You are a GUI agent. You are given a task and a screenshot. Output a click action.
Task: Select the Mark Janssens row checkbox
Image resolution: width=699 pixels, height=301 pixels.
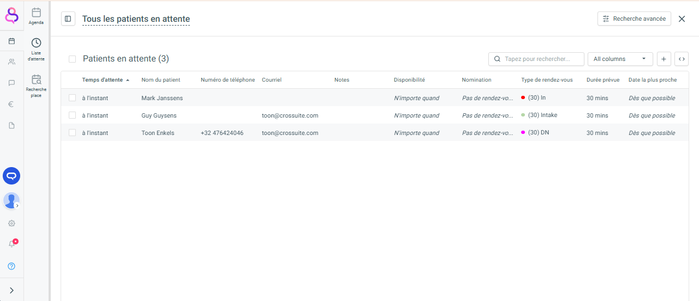(72, 98)
